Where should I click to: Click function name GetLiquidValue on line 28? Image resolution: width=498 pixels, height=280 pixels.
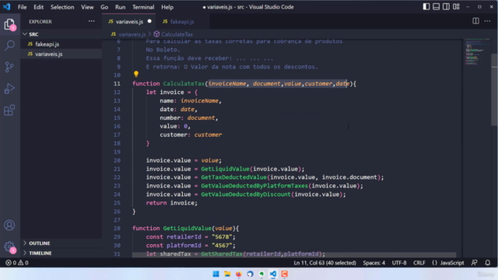[187, 228]
